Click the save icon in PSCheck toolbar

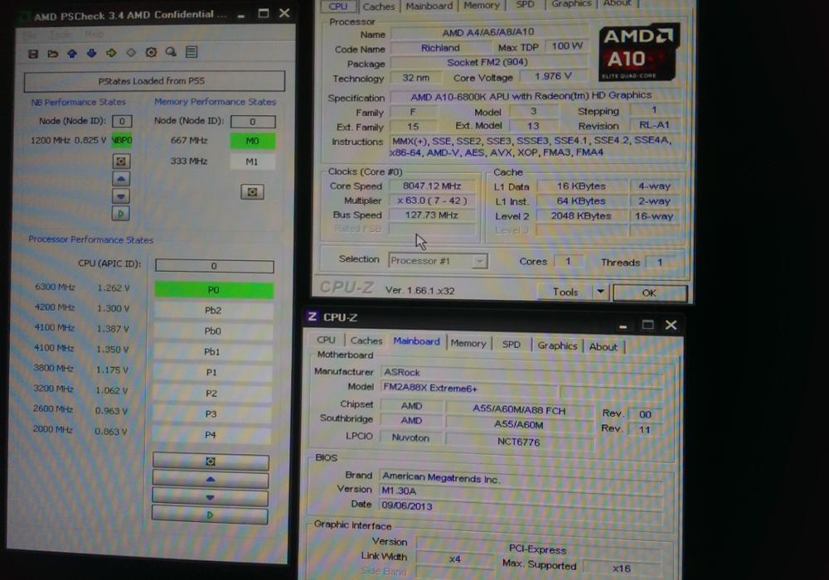33,53
